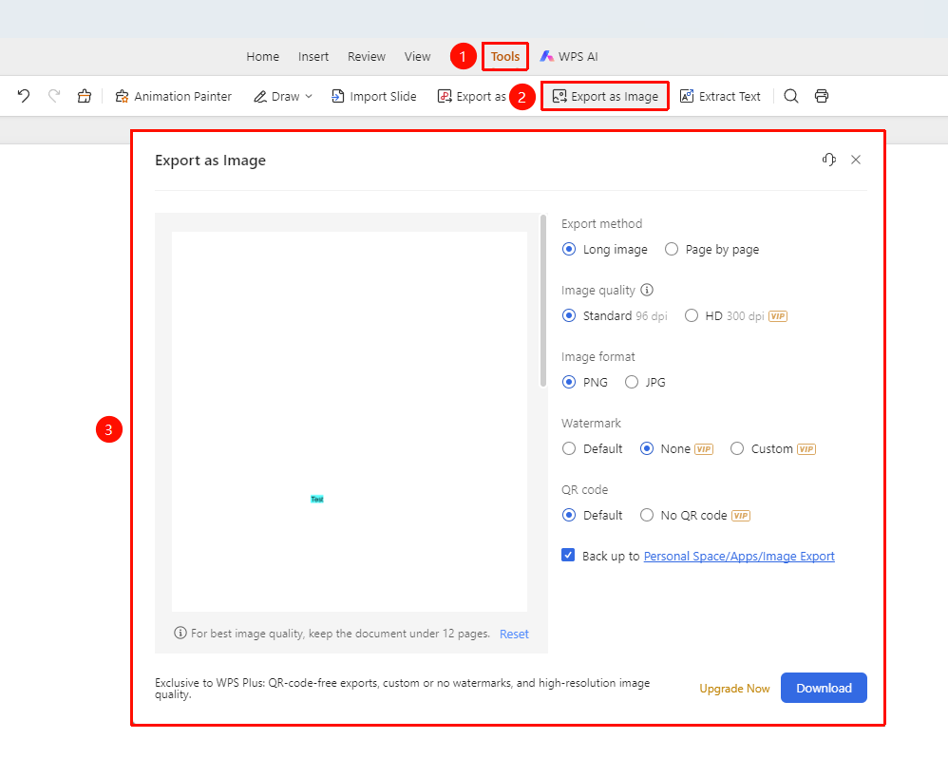
Task: Click Reset below the preview
Action: 514,634
